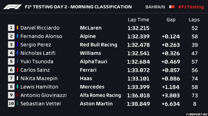Image resolution: width=208 pixels, height=116 pixels.
Task: Click the 1:32.215 fastest lap time
Action: (x=138, y=28)
